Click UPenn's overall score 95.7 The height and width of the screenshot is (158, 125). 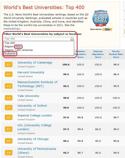pos(66,153)
